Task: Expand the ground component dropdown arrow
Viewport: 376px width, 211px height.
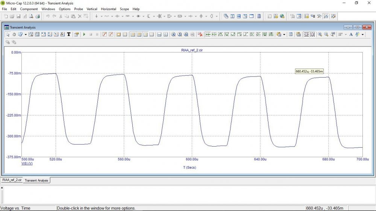Action: (x=102, y=16)
